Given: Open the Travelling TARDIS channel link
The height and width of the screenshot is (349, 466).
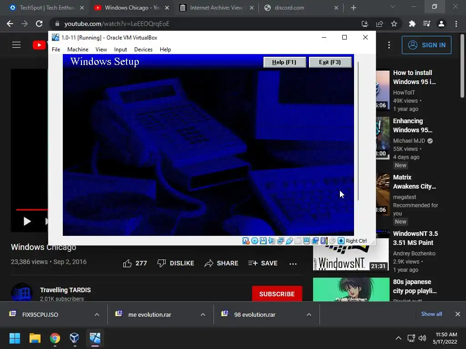Looking at the screenshot, I should click(x=66, y=290).
